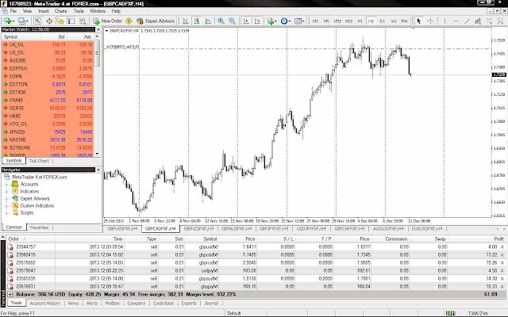Switch chart to bar chart icon
The image size is (508, 317).
186,21
